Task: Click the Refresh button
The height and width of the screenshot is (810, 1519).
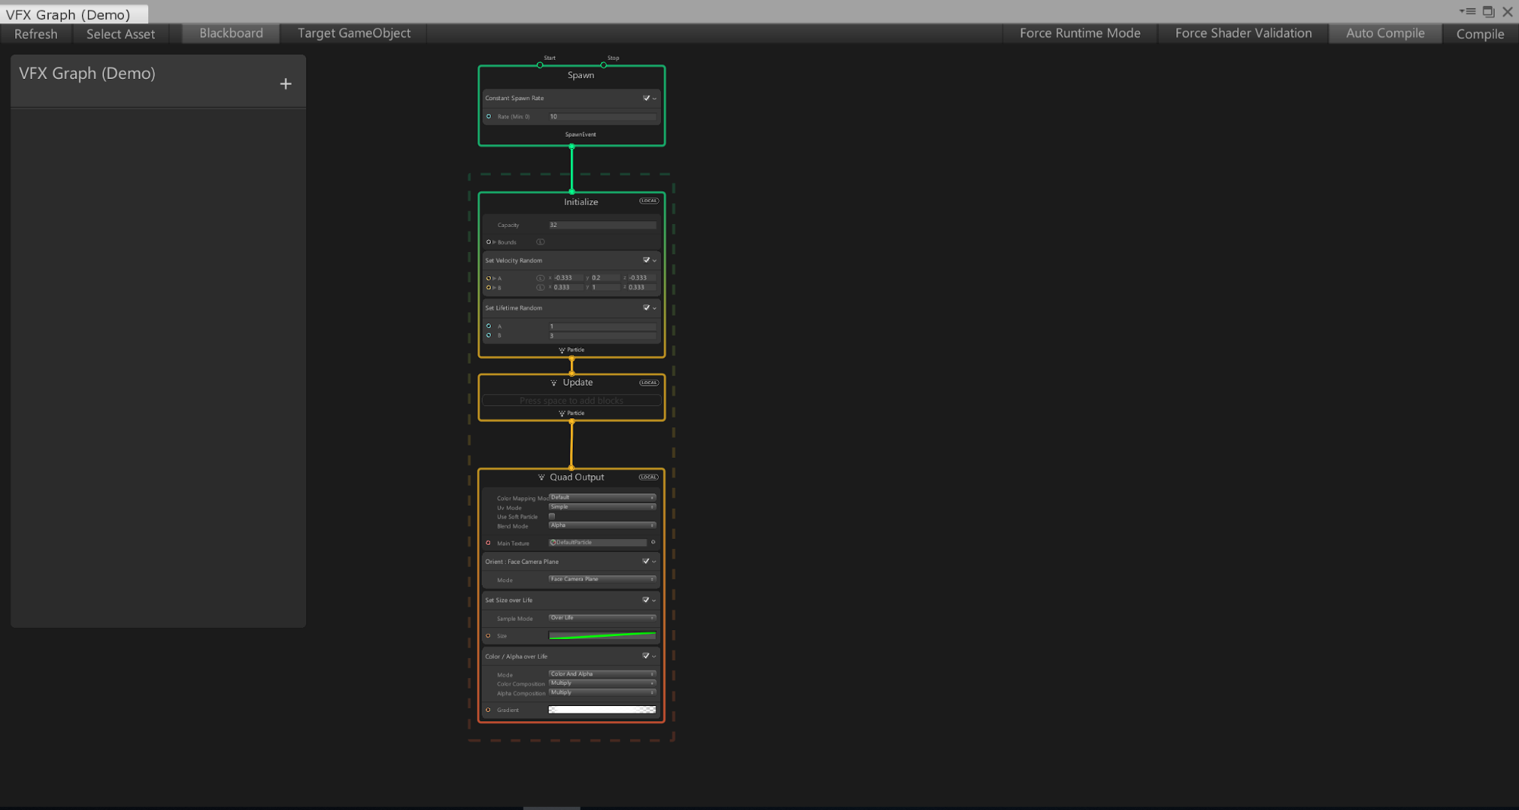Action: (36, 33)
